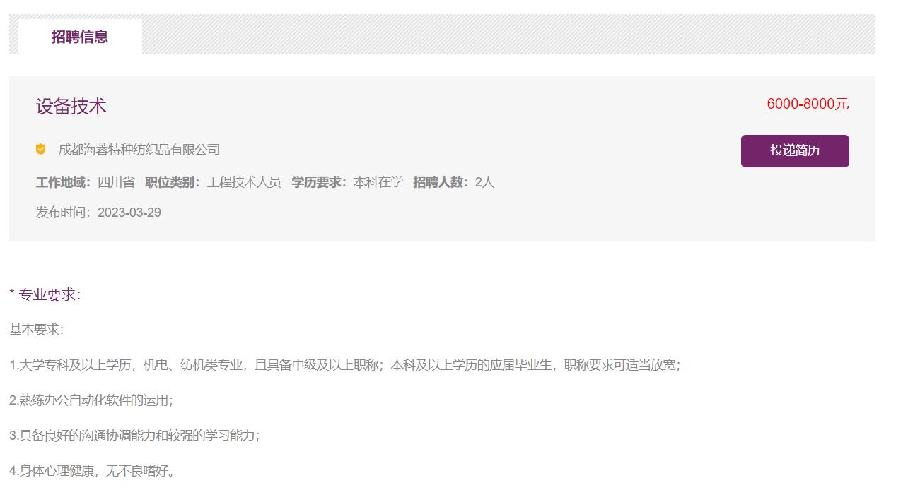Click the 职位类别 label
This screenshot has width=908, height=490.
pos(173,182)
